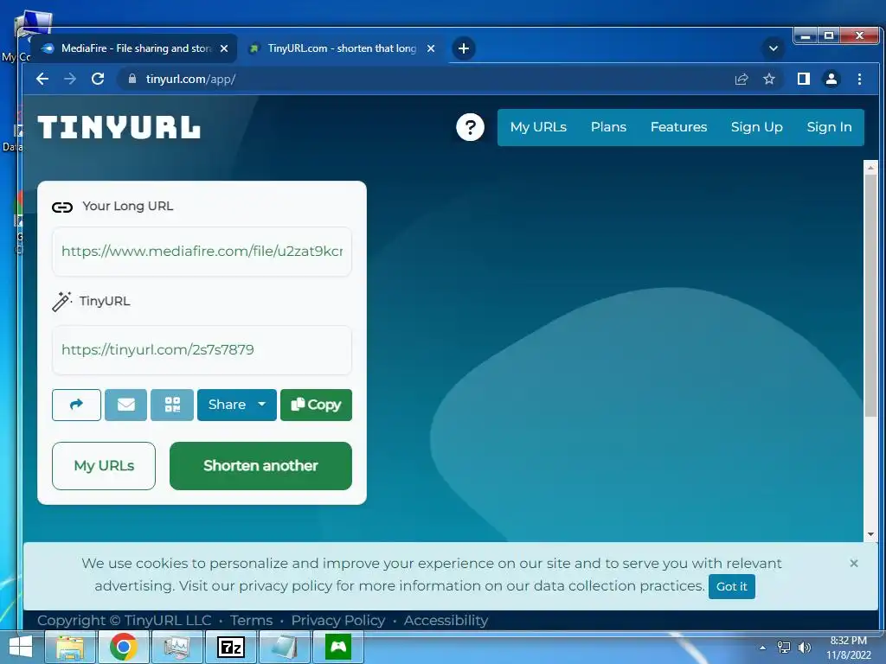The width and height of the screenshot is (886, 664).
Task: Dismiss the cookie banner with X
Action: [854, 564]
